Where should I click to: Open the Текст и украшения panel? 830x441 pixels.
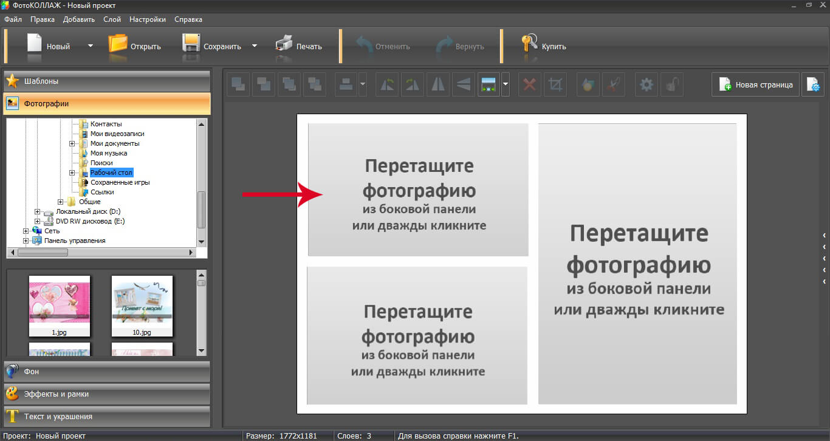pos(107,417)
